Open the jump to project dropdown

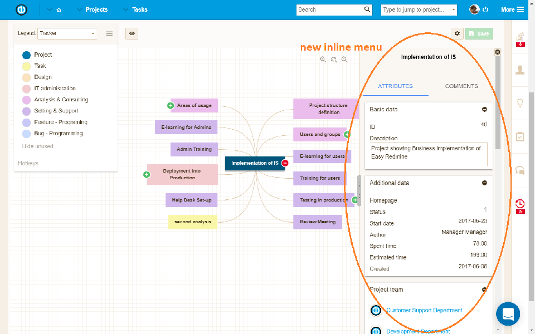click(x=419, y=9)
